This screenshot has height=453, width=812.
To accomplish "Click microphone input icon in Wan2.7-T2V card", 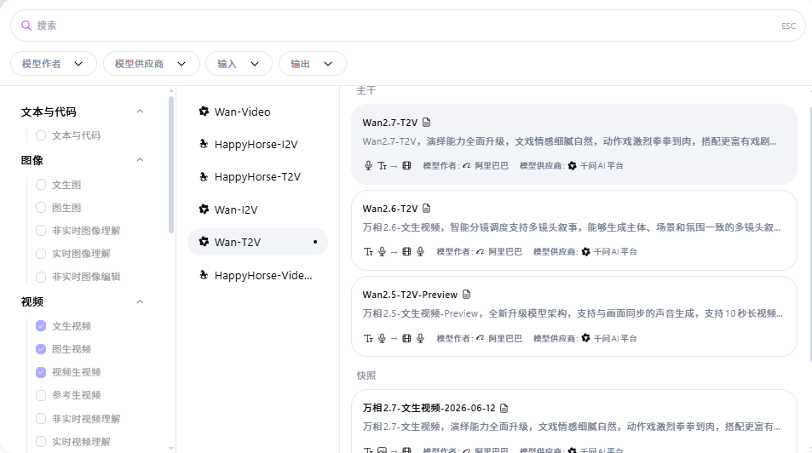I will (368, 166).
